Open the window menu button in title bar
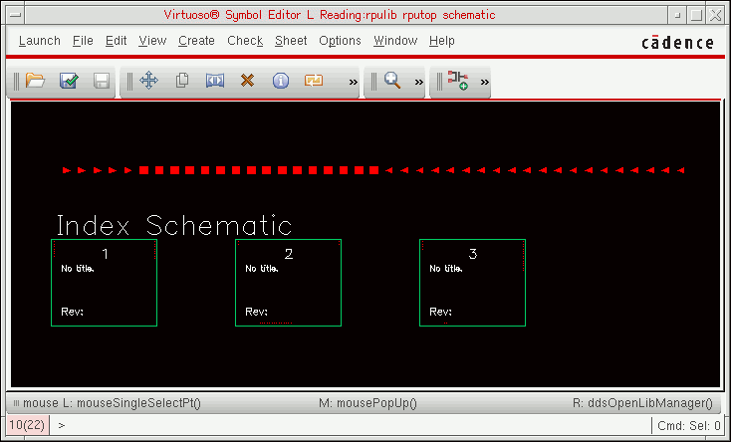The image size is (731, 442). 15,15
